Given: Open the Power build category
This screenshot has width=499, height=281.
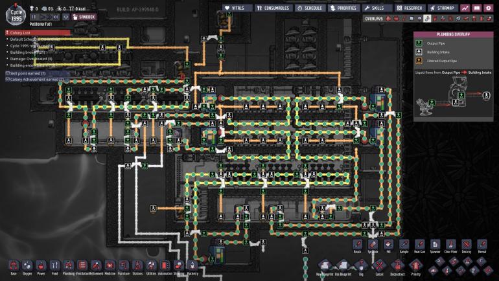Looking at the screenshot, I should [x=41, y=265].
